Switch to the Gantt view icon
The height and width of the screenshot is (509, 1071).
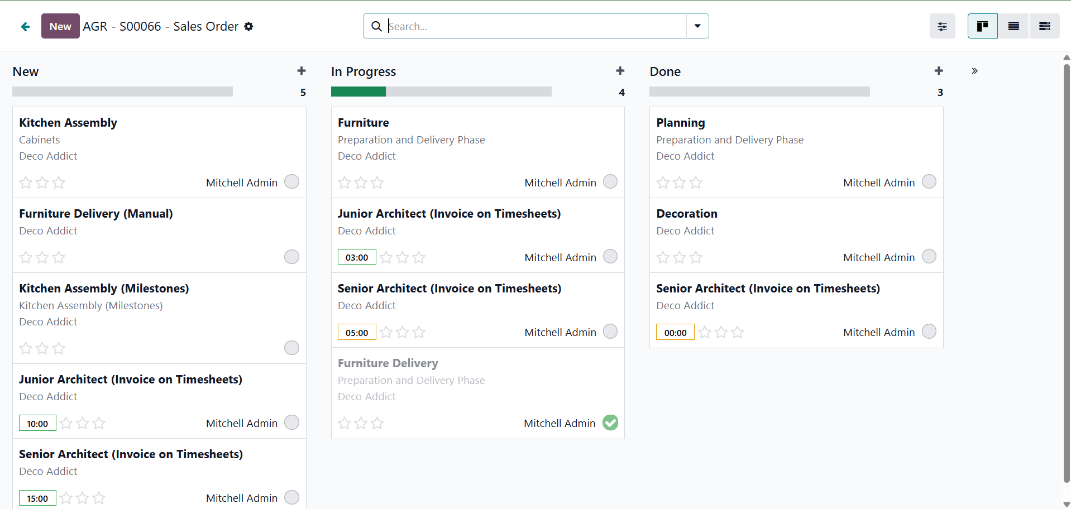(x=1044, y=26)
